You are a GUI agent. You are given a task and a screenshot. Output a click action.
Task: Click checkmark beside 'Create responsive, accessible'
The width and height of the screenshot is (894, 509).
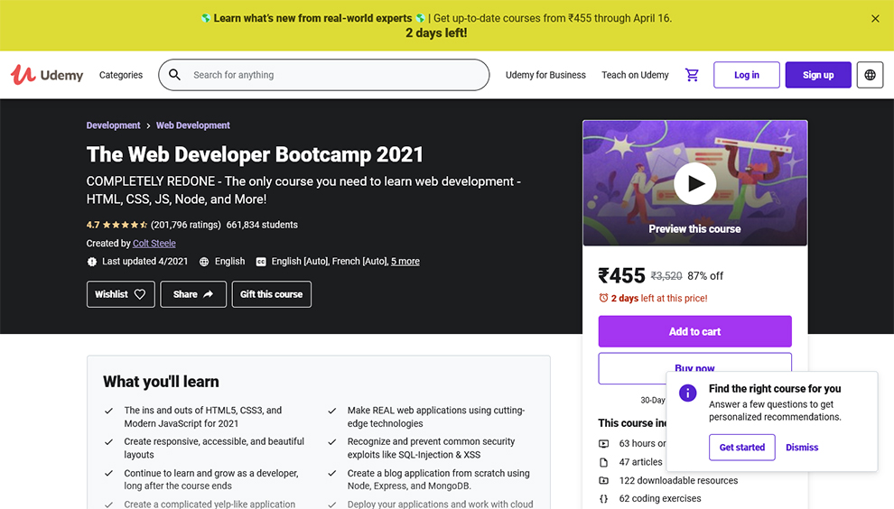(x=109, y=441)
